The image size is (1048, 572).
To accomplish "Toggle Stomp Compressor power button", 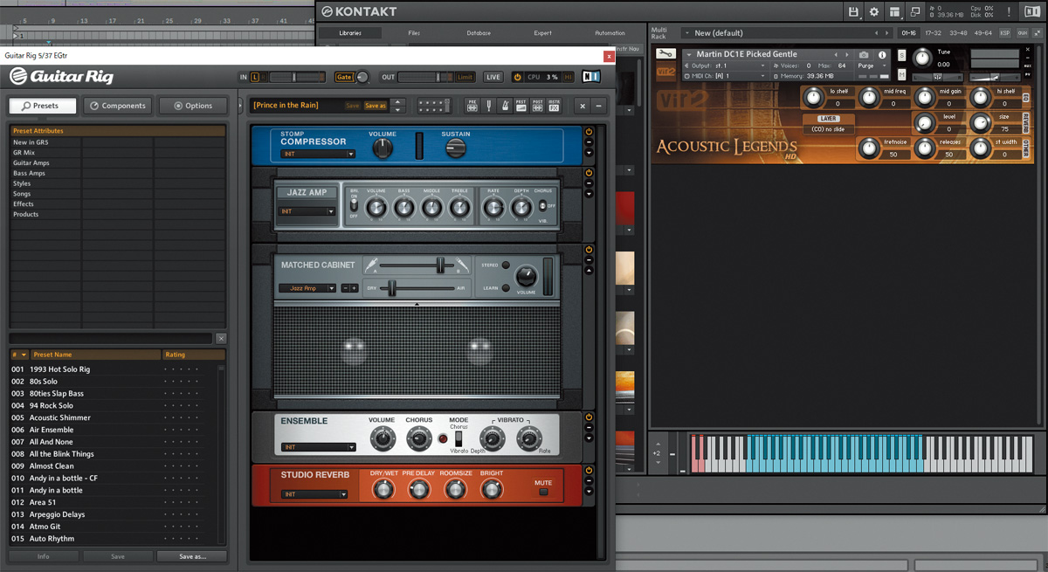I will point(589,132).
